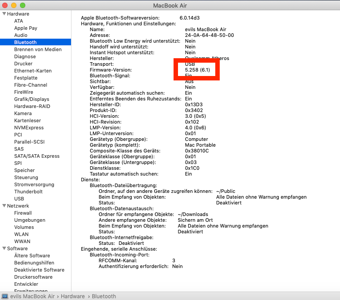Image resolution: width=340 pixels, height=300 pixels.
Task: Select Volumes under Netzwerk
Action: pyautogui.click(x=24, y=227)
